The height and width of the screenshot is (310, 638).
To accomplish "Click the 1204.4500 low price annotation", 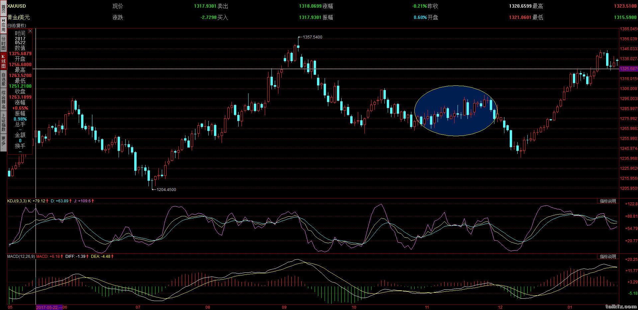I will (x=166, y=190).
